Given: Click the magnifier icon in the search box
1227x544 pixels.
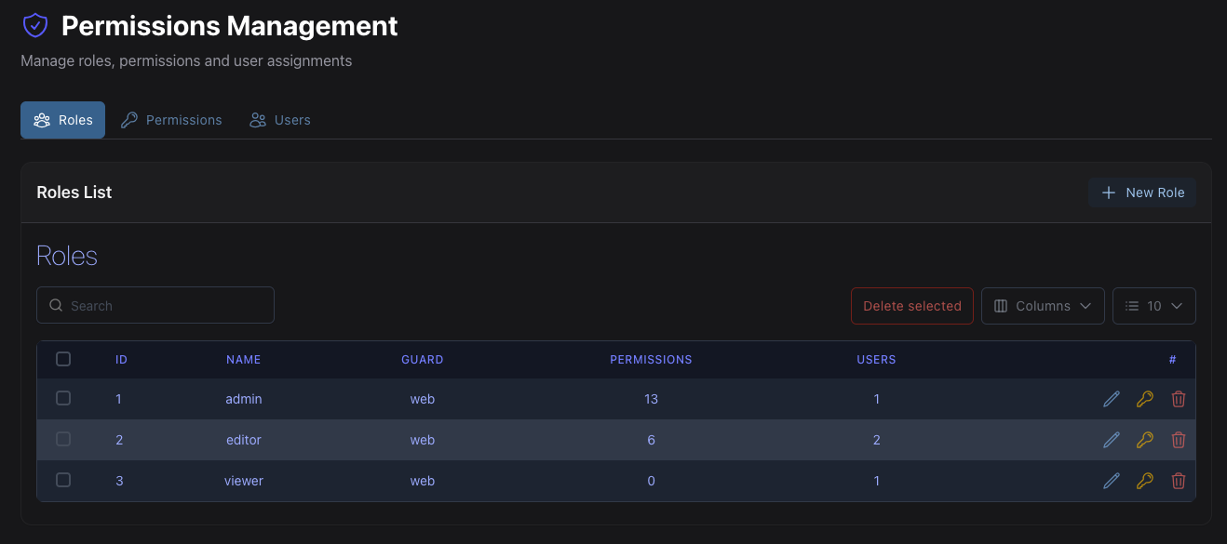Looking at the screenshot, I should (56, 305).
